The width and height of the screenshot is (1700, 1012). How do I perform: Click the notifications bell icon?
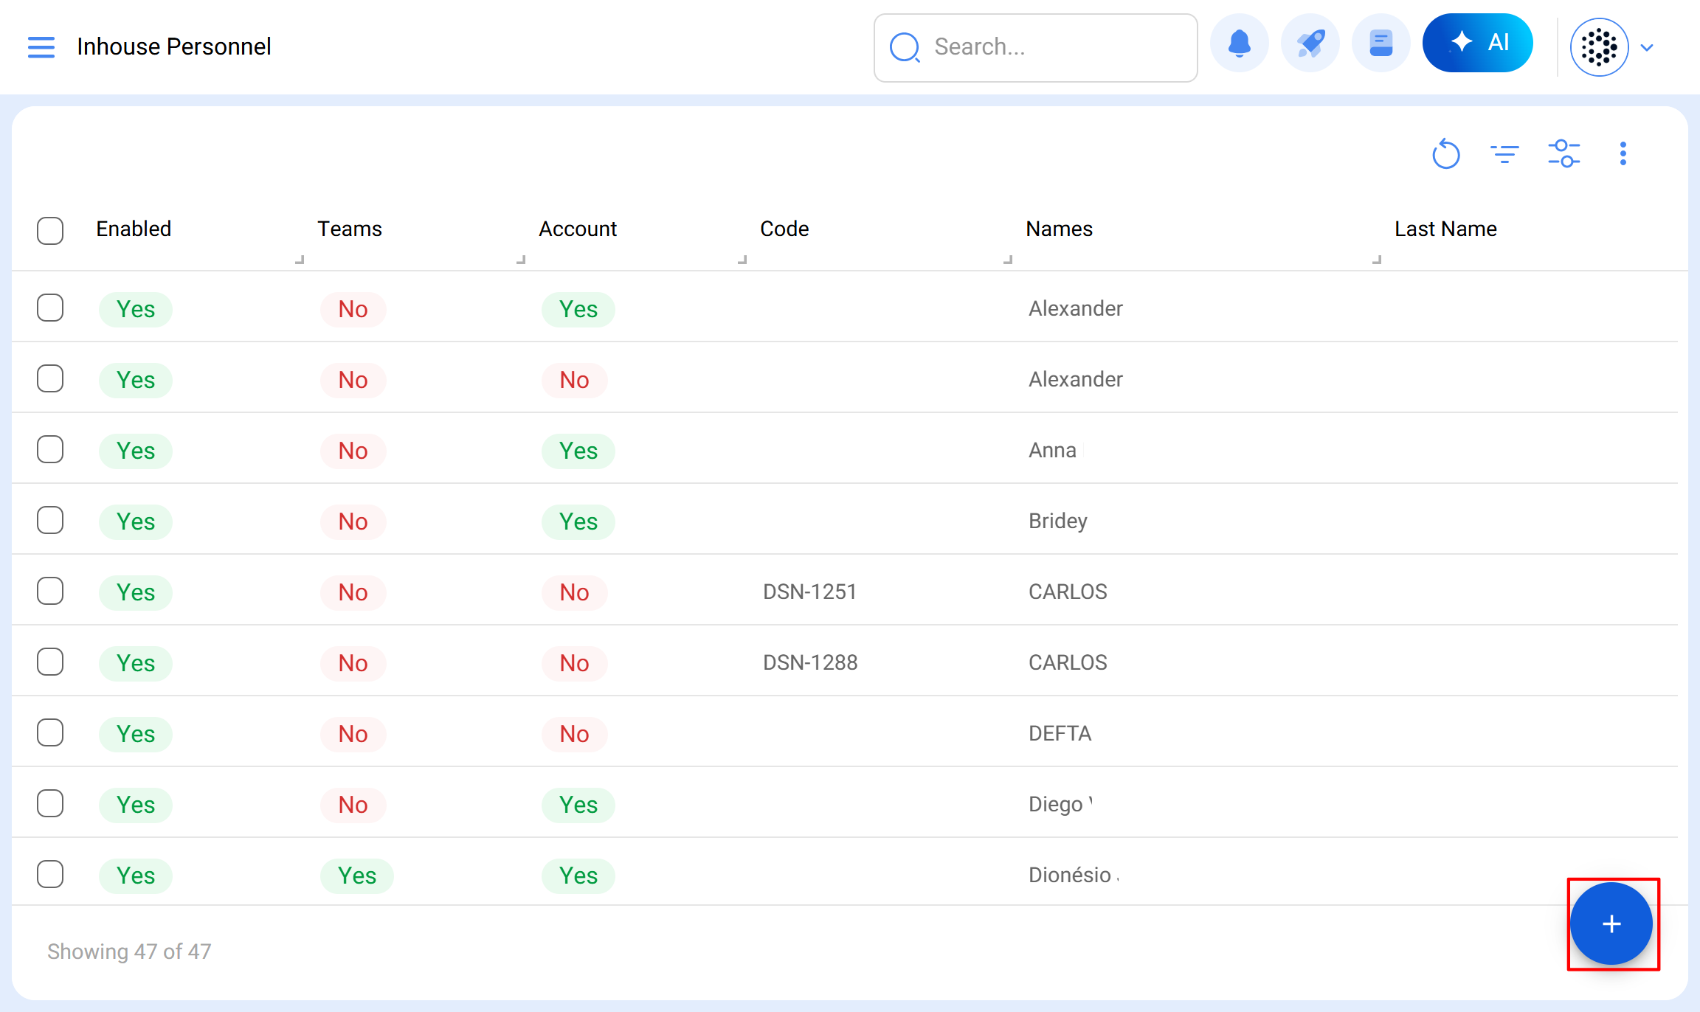click(1239, 44)
